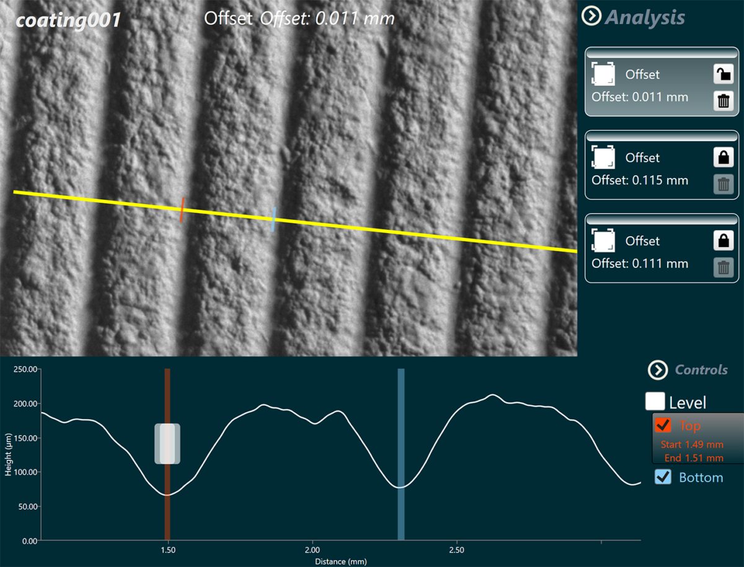Viewport: 744px width, 567px height.
Task: Delete the 0.011 mm offset measurement
Action: click(x=723, y=100)
